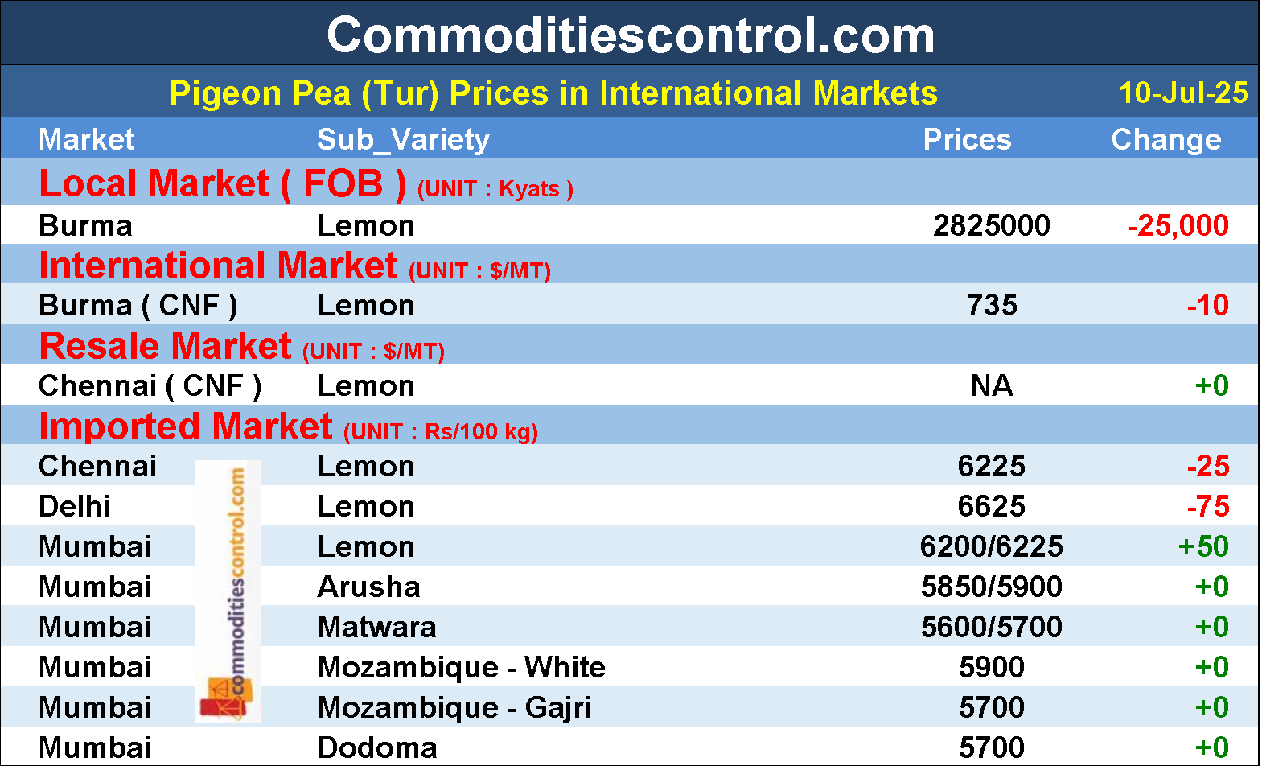This screenshot has width=1262, height=766.
Task: Click the Commoditiescontrol.com watermark logo
Action: click(228, 591)
